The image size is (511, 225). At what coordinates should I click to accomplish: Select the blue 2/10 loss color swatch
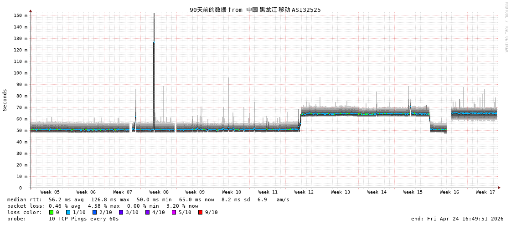point(94,212)
